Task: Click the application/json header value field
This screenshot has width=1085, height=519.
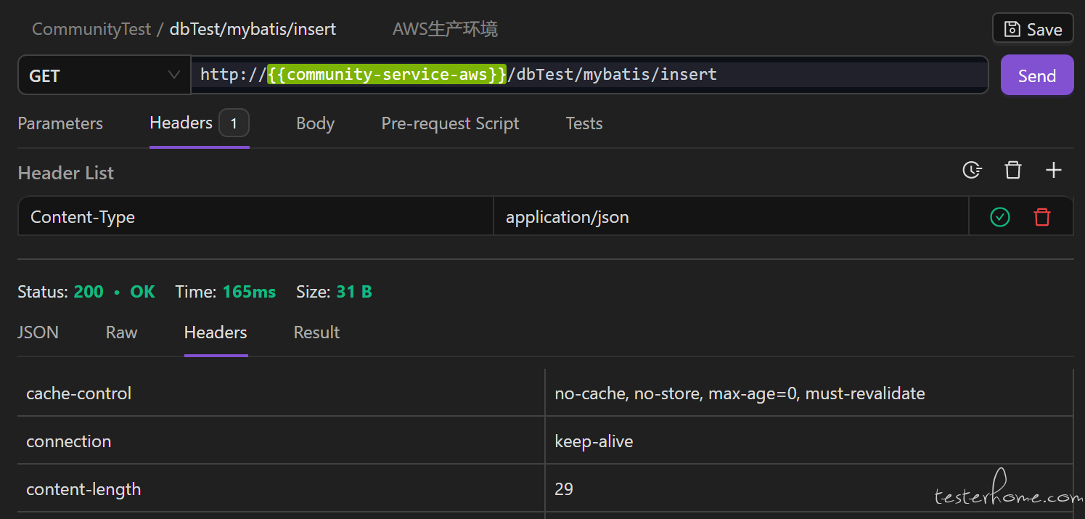Action: click(x=731, y=216)
